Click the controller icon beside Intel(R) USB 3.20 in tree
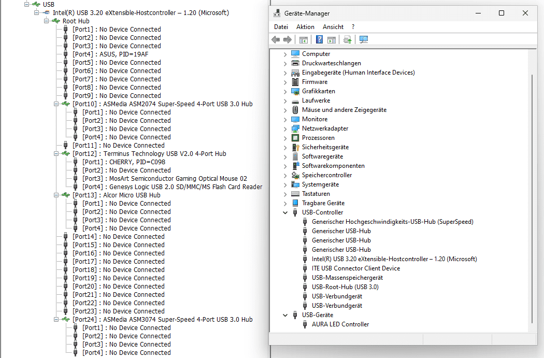This screenshot has width=544, height=358. [x=46, y=13]
